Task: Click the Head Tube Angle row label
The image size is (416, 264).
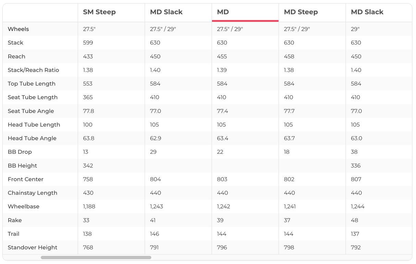Action: [32, 138]
